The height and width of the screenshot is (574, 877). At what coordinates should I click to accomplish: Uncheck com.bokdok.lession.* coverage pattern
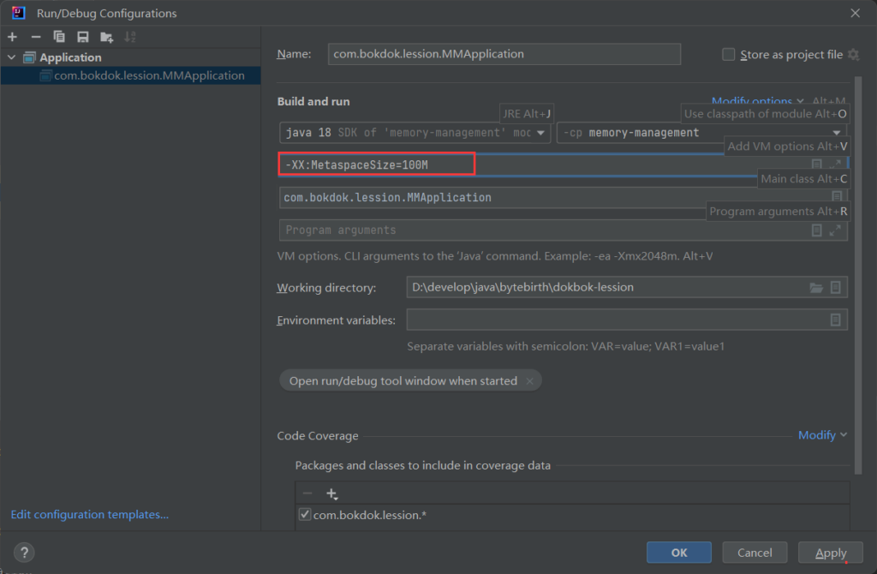(305, 514)
